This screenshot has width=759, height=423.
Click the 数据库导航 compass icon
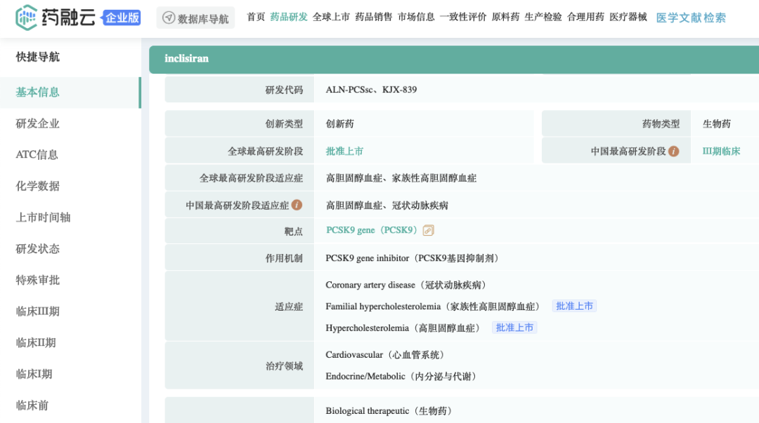169,18
